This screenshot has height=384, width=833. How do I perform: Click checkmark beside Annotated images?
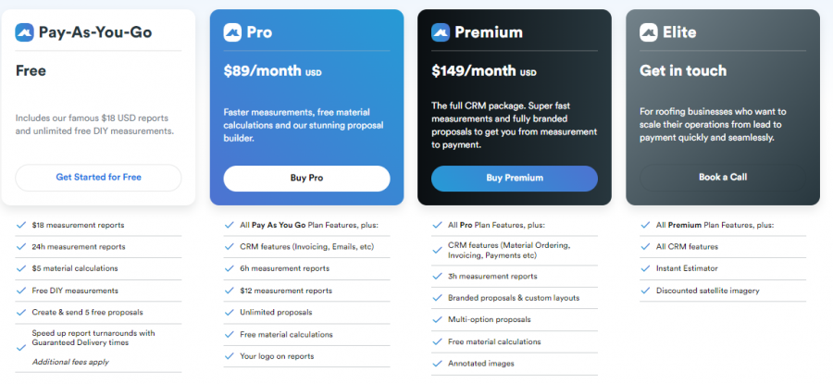click(x=437, y=364)
